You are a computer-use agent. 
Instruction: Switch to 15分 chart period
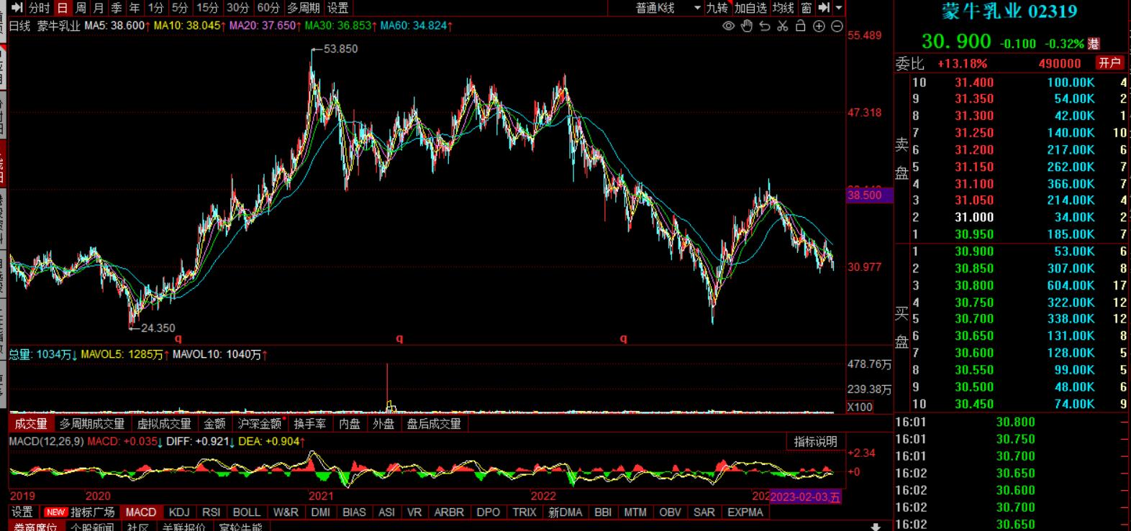tap(207, 8)
